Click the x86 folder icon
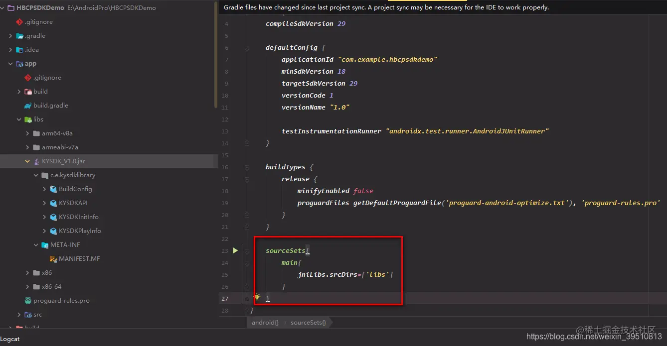 pyautogui.click(x=36, y=273)
